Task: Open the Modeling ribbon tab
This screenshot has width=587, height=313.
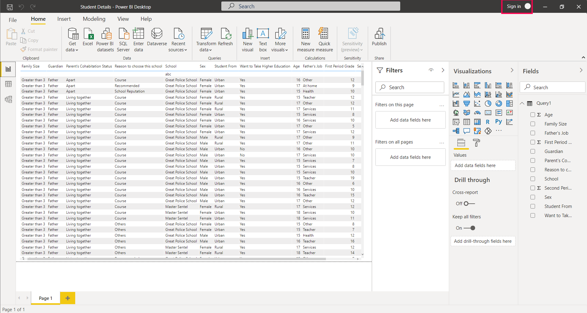Action: point(94,19)
